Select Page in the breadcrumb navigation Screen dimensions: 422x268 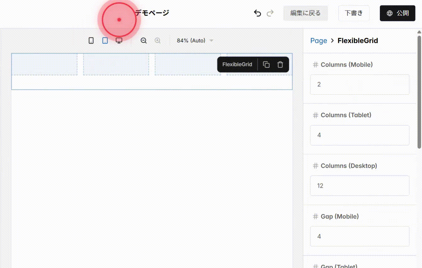point(319,41)
